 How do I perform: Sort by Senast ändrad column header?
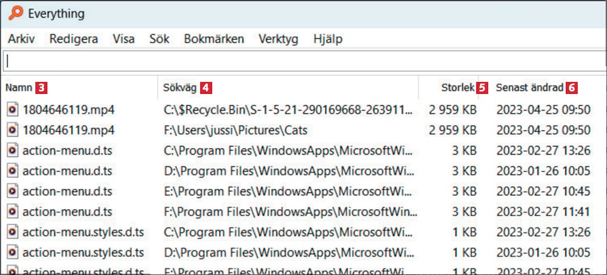(x=529, y=88)
